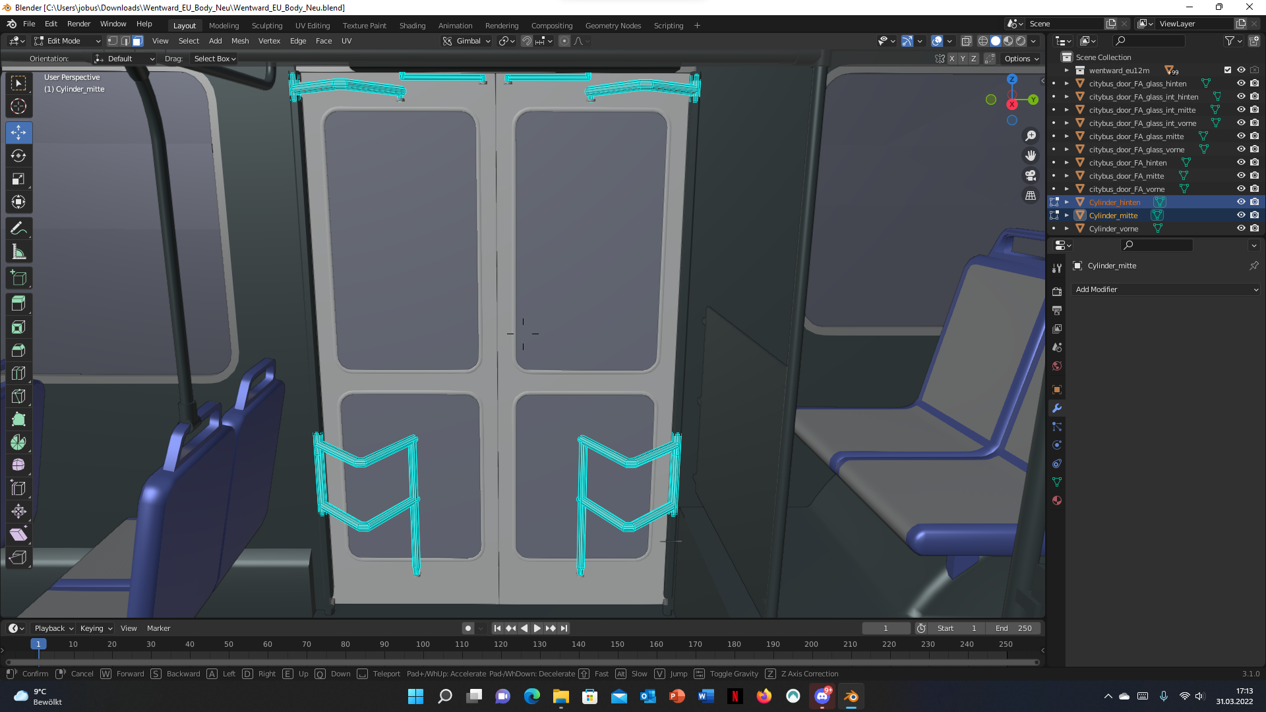Screen dimensions: 1266x712
Task: Open Add Modifier dropdown
Action: coord(1166,289)
